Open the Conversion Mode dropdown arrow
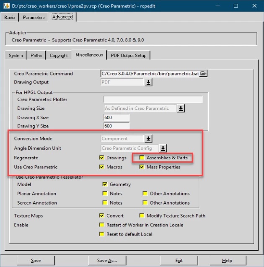 (x=148, y=139)
